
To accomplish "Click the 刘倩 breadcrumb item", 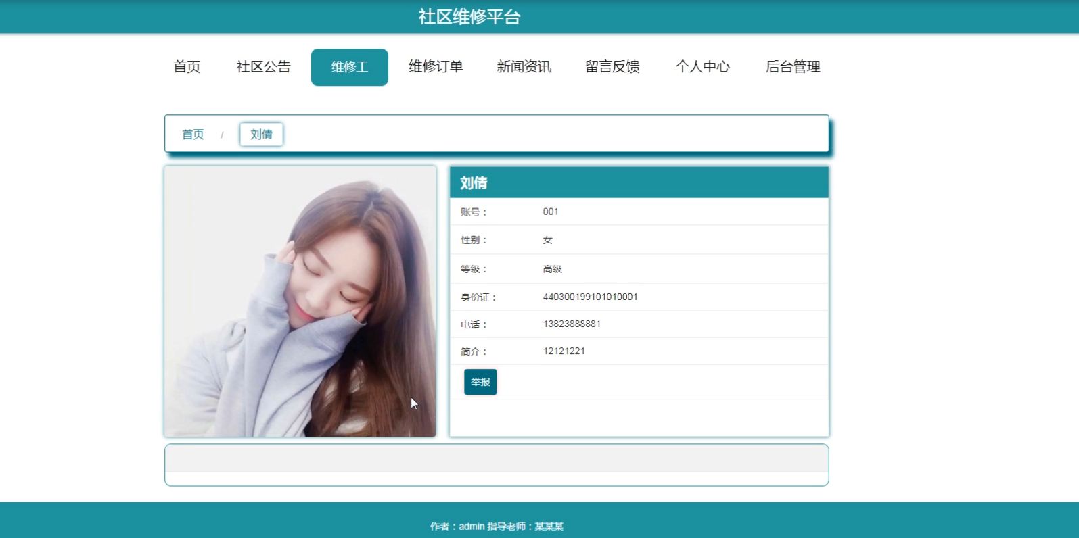I will [261, 134].
